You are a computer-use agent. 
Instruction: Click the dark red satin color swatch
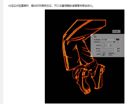pyautogui.click(x=118, y=39)
